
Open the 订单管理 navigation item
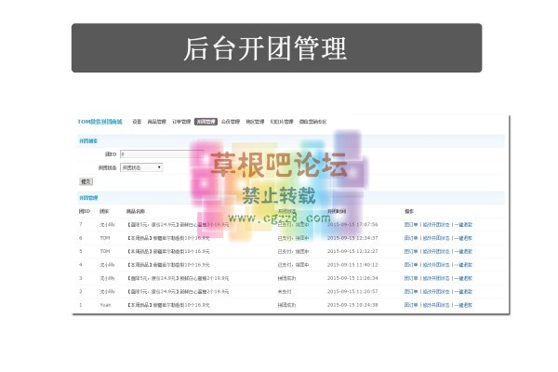181,122
